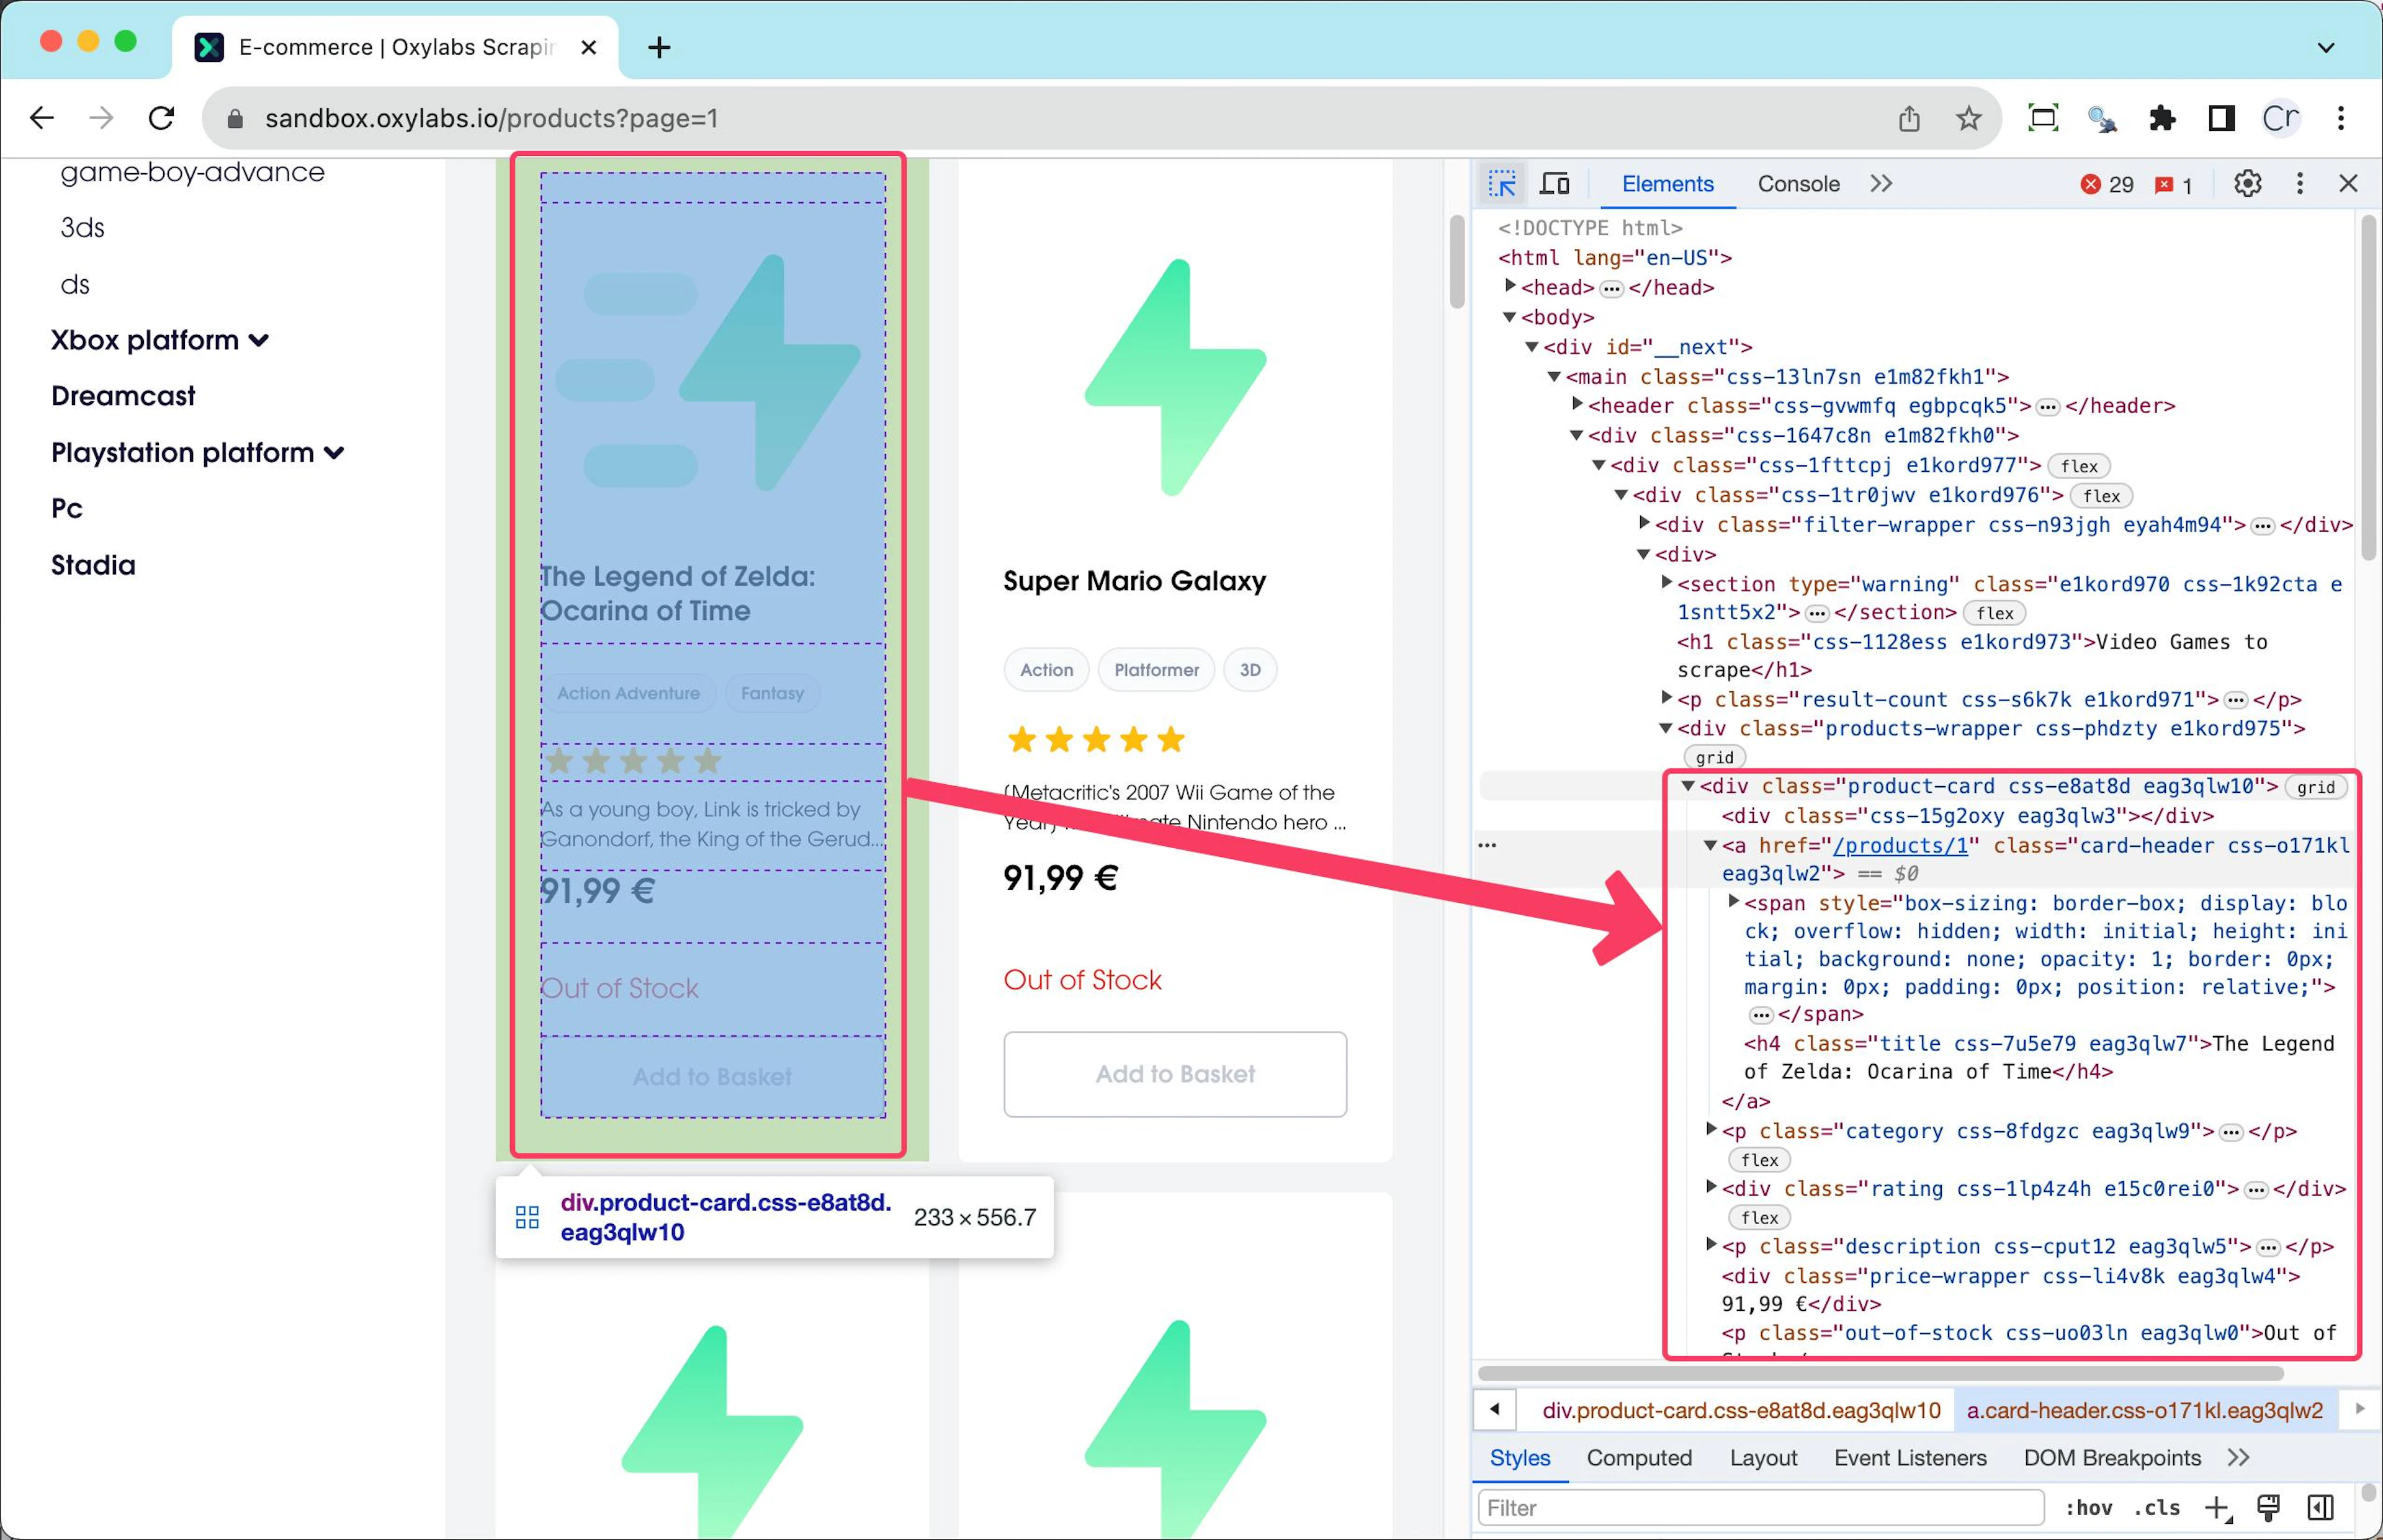The image size is (2383, 1540).
Task: Show more DevTools tabs
Action: point(1881,184)
